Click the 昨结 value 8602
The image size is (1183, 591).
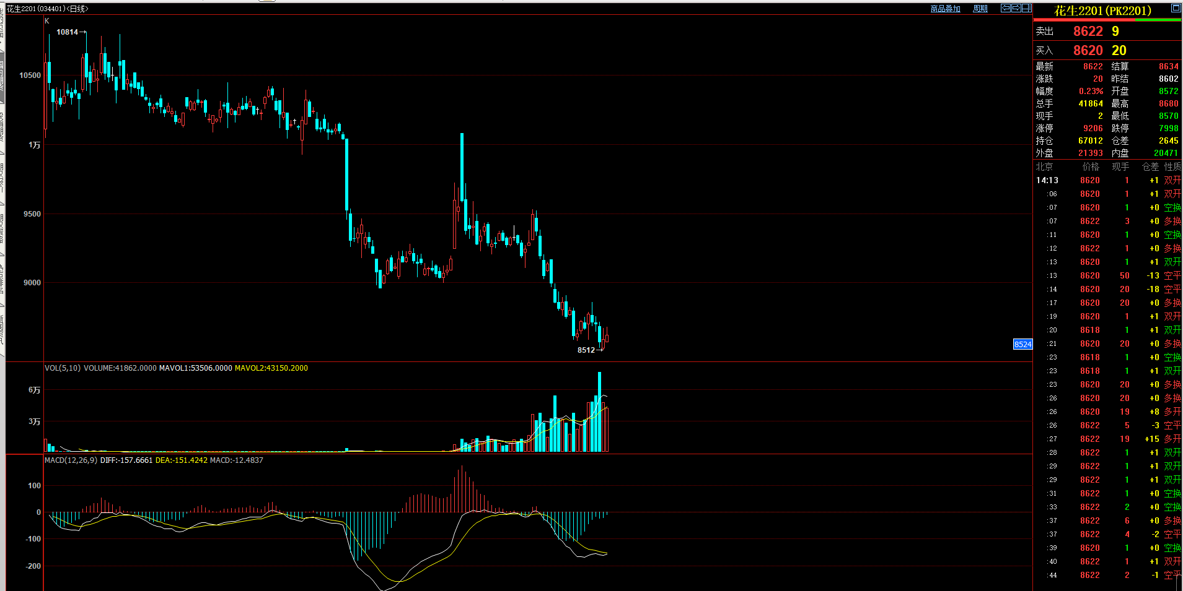(x=1169, y=79)
